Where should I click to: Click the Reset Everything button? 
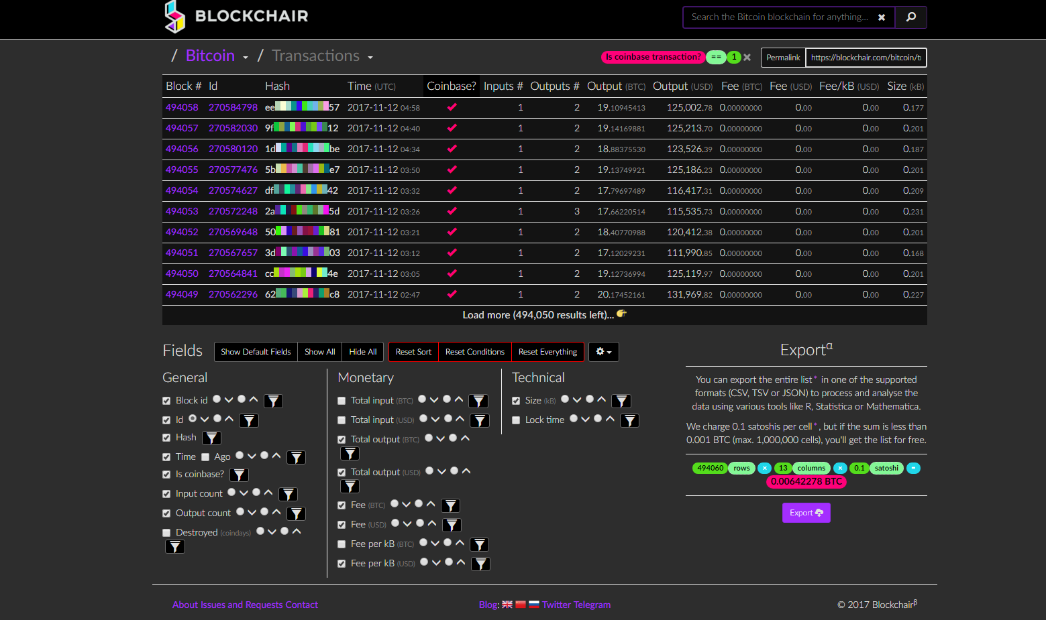pyautogui.click(x=547, y=352)
